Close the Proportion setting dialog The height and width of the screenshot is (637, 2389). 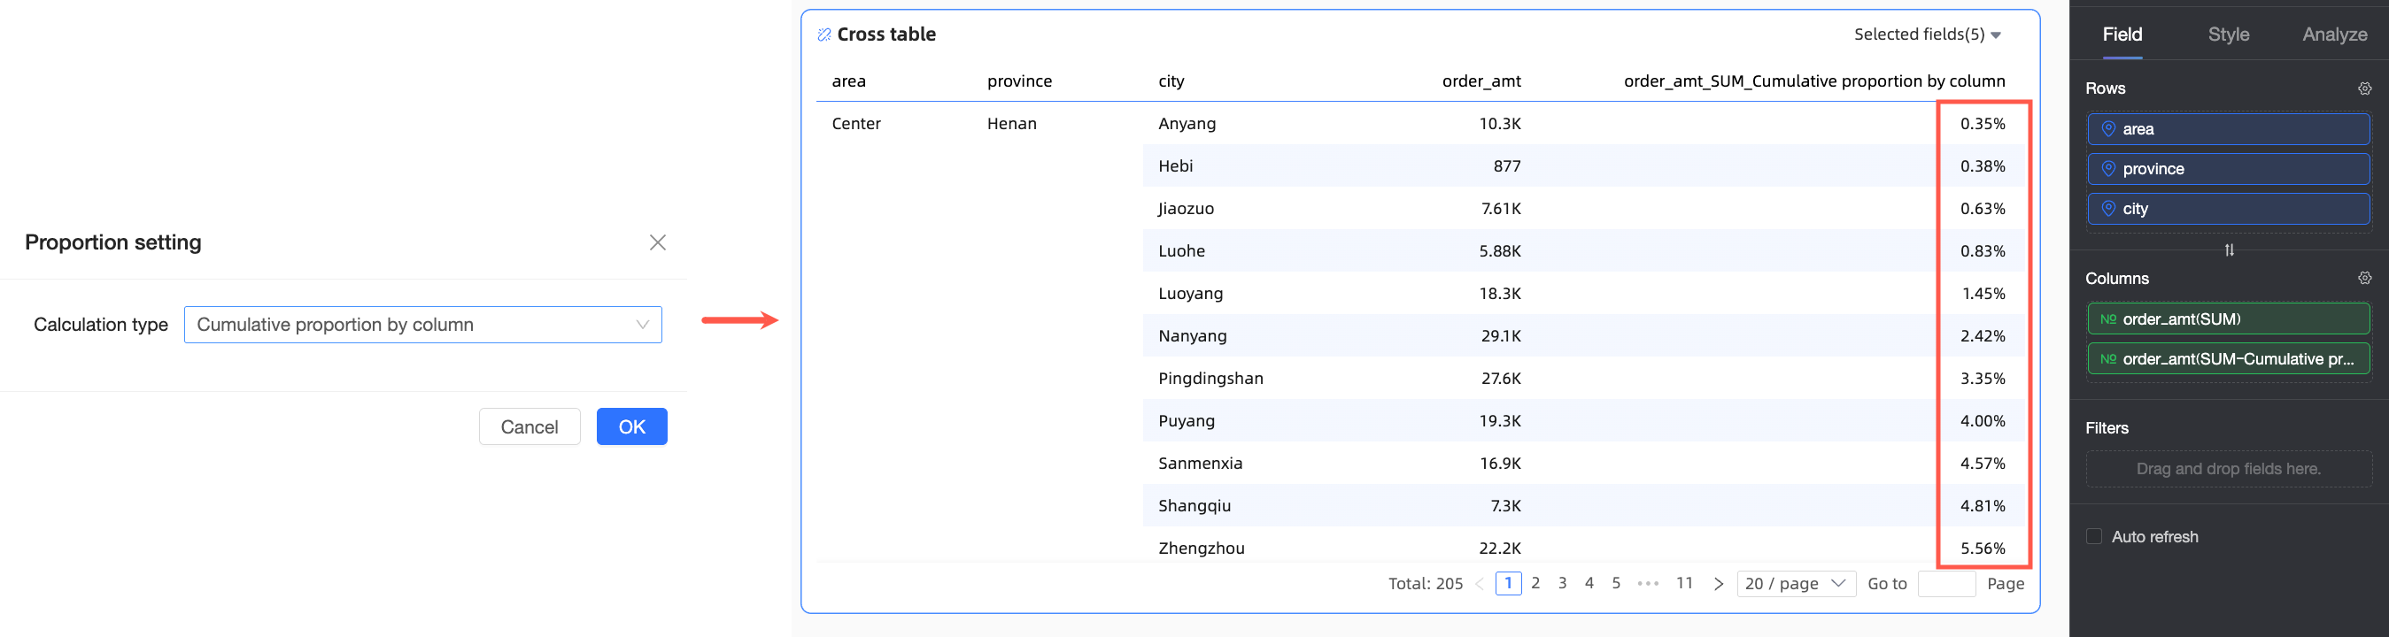coord(658,243)
